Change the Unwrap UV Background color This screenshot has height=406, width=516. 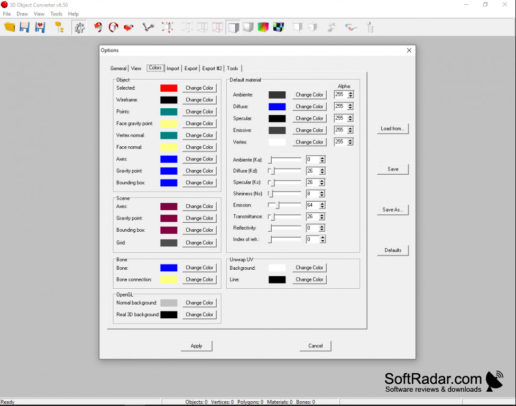[309, 268]
